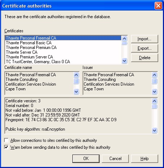The image size is (164, 168).
Task: Click Certificate name box scroll down arrow
Action: click(76, 91)
